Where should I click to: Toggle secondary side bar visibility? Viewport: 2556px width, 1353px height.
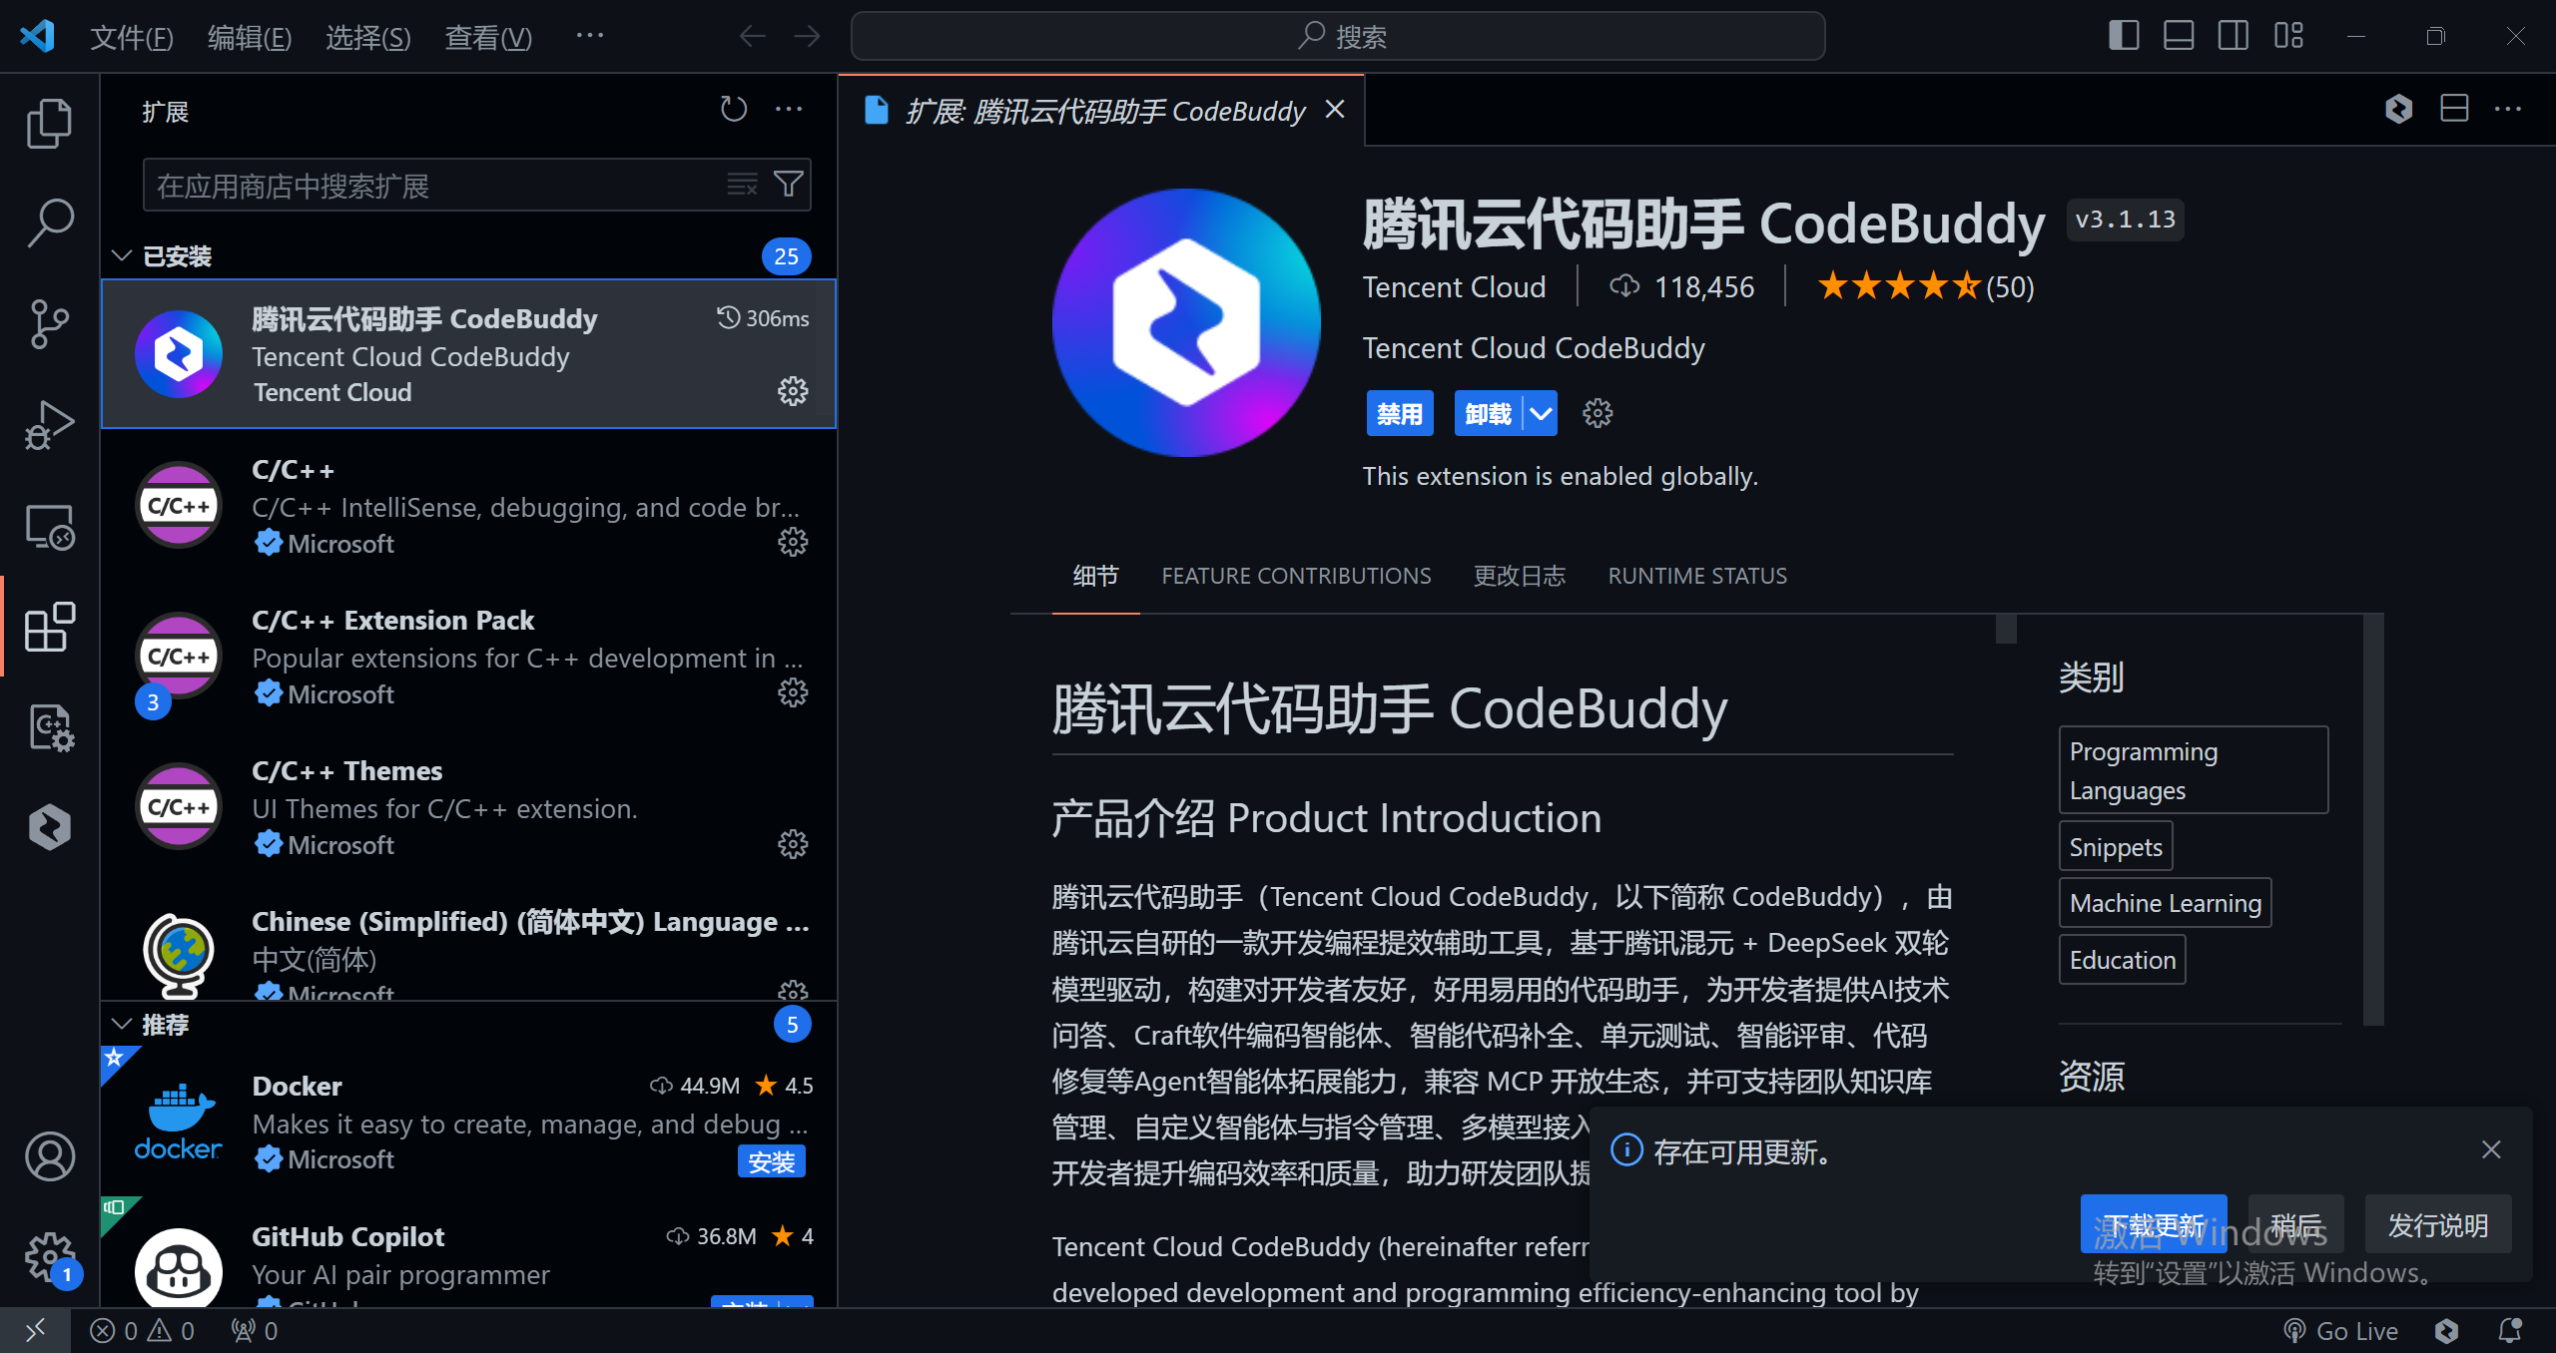(x=2234, y=36)
